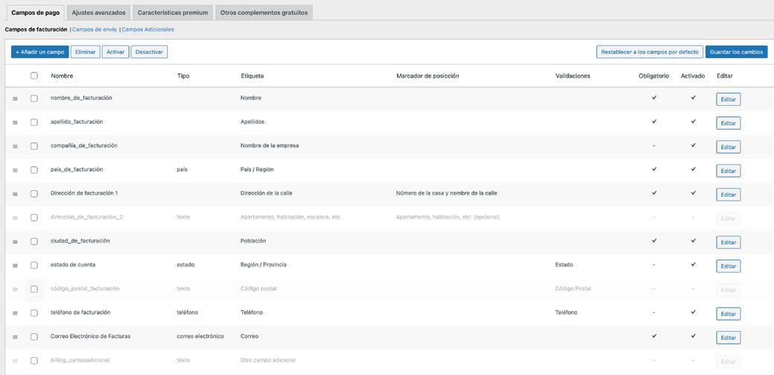Check the apellido_facturación row checkbox
Image resolution: width=774 pixels, height=375 pixels.
click(34, 122)
